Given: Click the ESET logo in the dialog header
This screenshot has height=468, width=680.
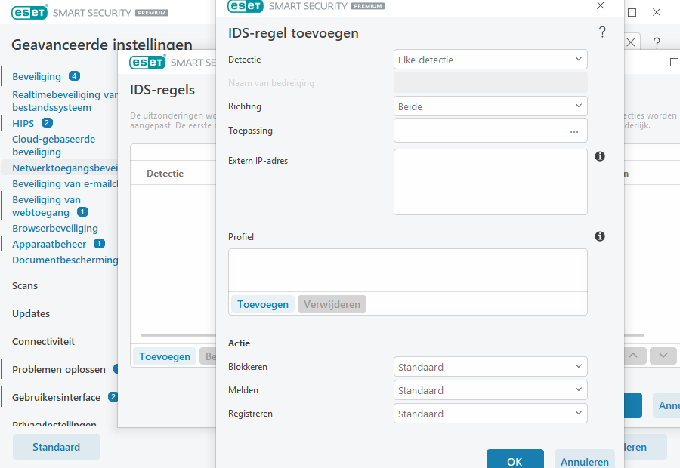Looking at the screenshot, I should click(245, 7).
